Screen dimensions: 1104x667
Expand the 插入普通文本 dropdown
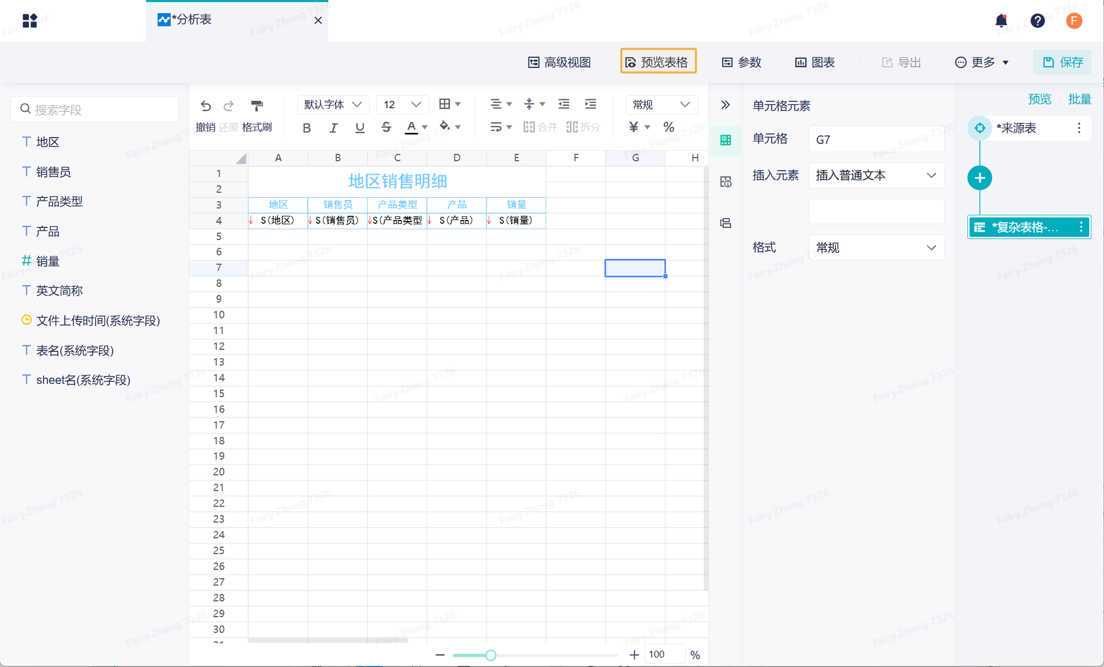[x=876, y=175]
